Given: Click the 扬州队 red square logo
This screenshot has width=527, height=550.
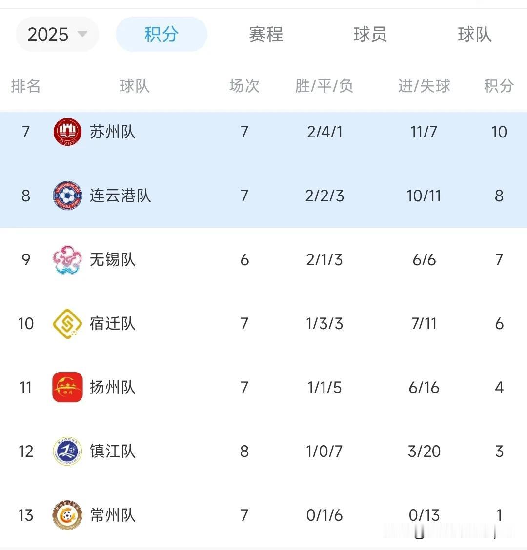Looking at the screenshot, I should 67,387.
